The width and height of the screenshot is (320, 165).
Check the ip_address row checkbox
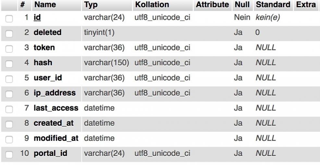pos(10,94)
